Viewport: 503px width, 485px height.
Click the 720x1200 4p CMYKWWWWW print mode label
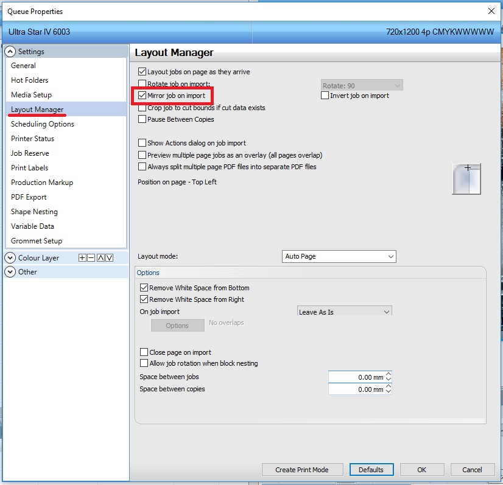pos(440,32)
